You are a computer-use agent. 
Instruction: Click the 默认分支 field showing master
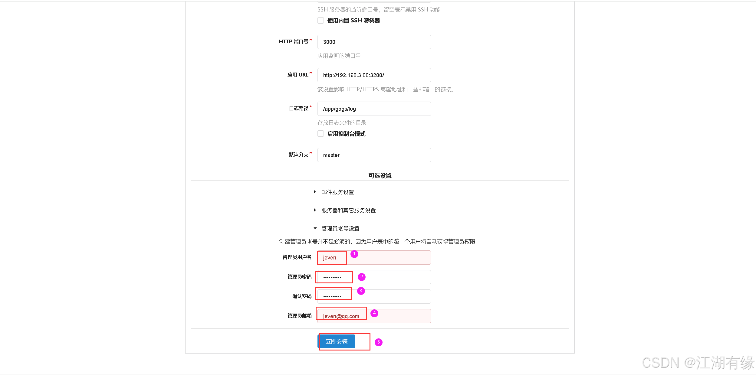click(x=374, y=155)
